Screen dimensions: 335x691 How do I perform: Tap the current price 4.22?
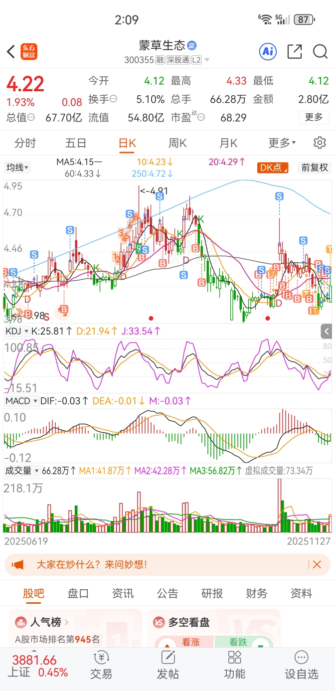[25, 84]
